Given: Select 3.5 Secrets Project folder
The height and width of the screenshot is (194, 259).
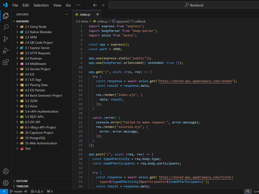Looking at the screenshot, I should 42,69.
